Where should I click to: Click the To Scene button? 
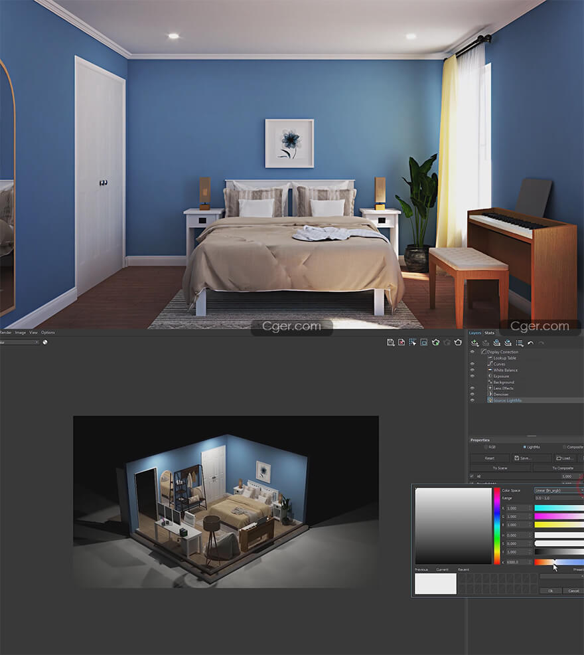499,468
